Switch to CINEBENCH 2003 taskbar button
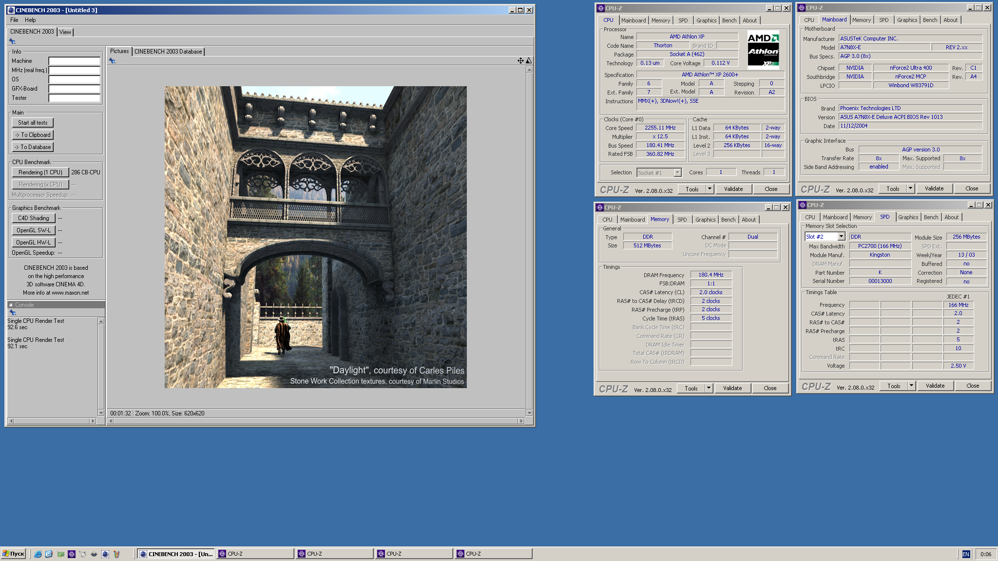This screenshot has width=998, height=561. (176, 554)
